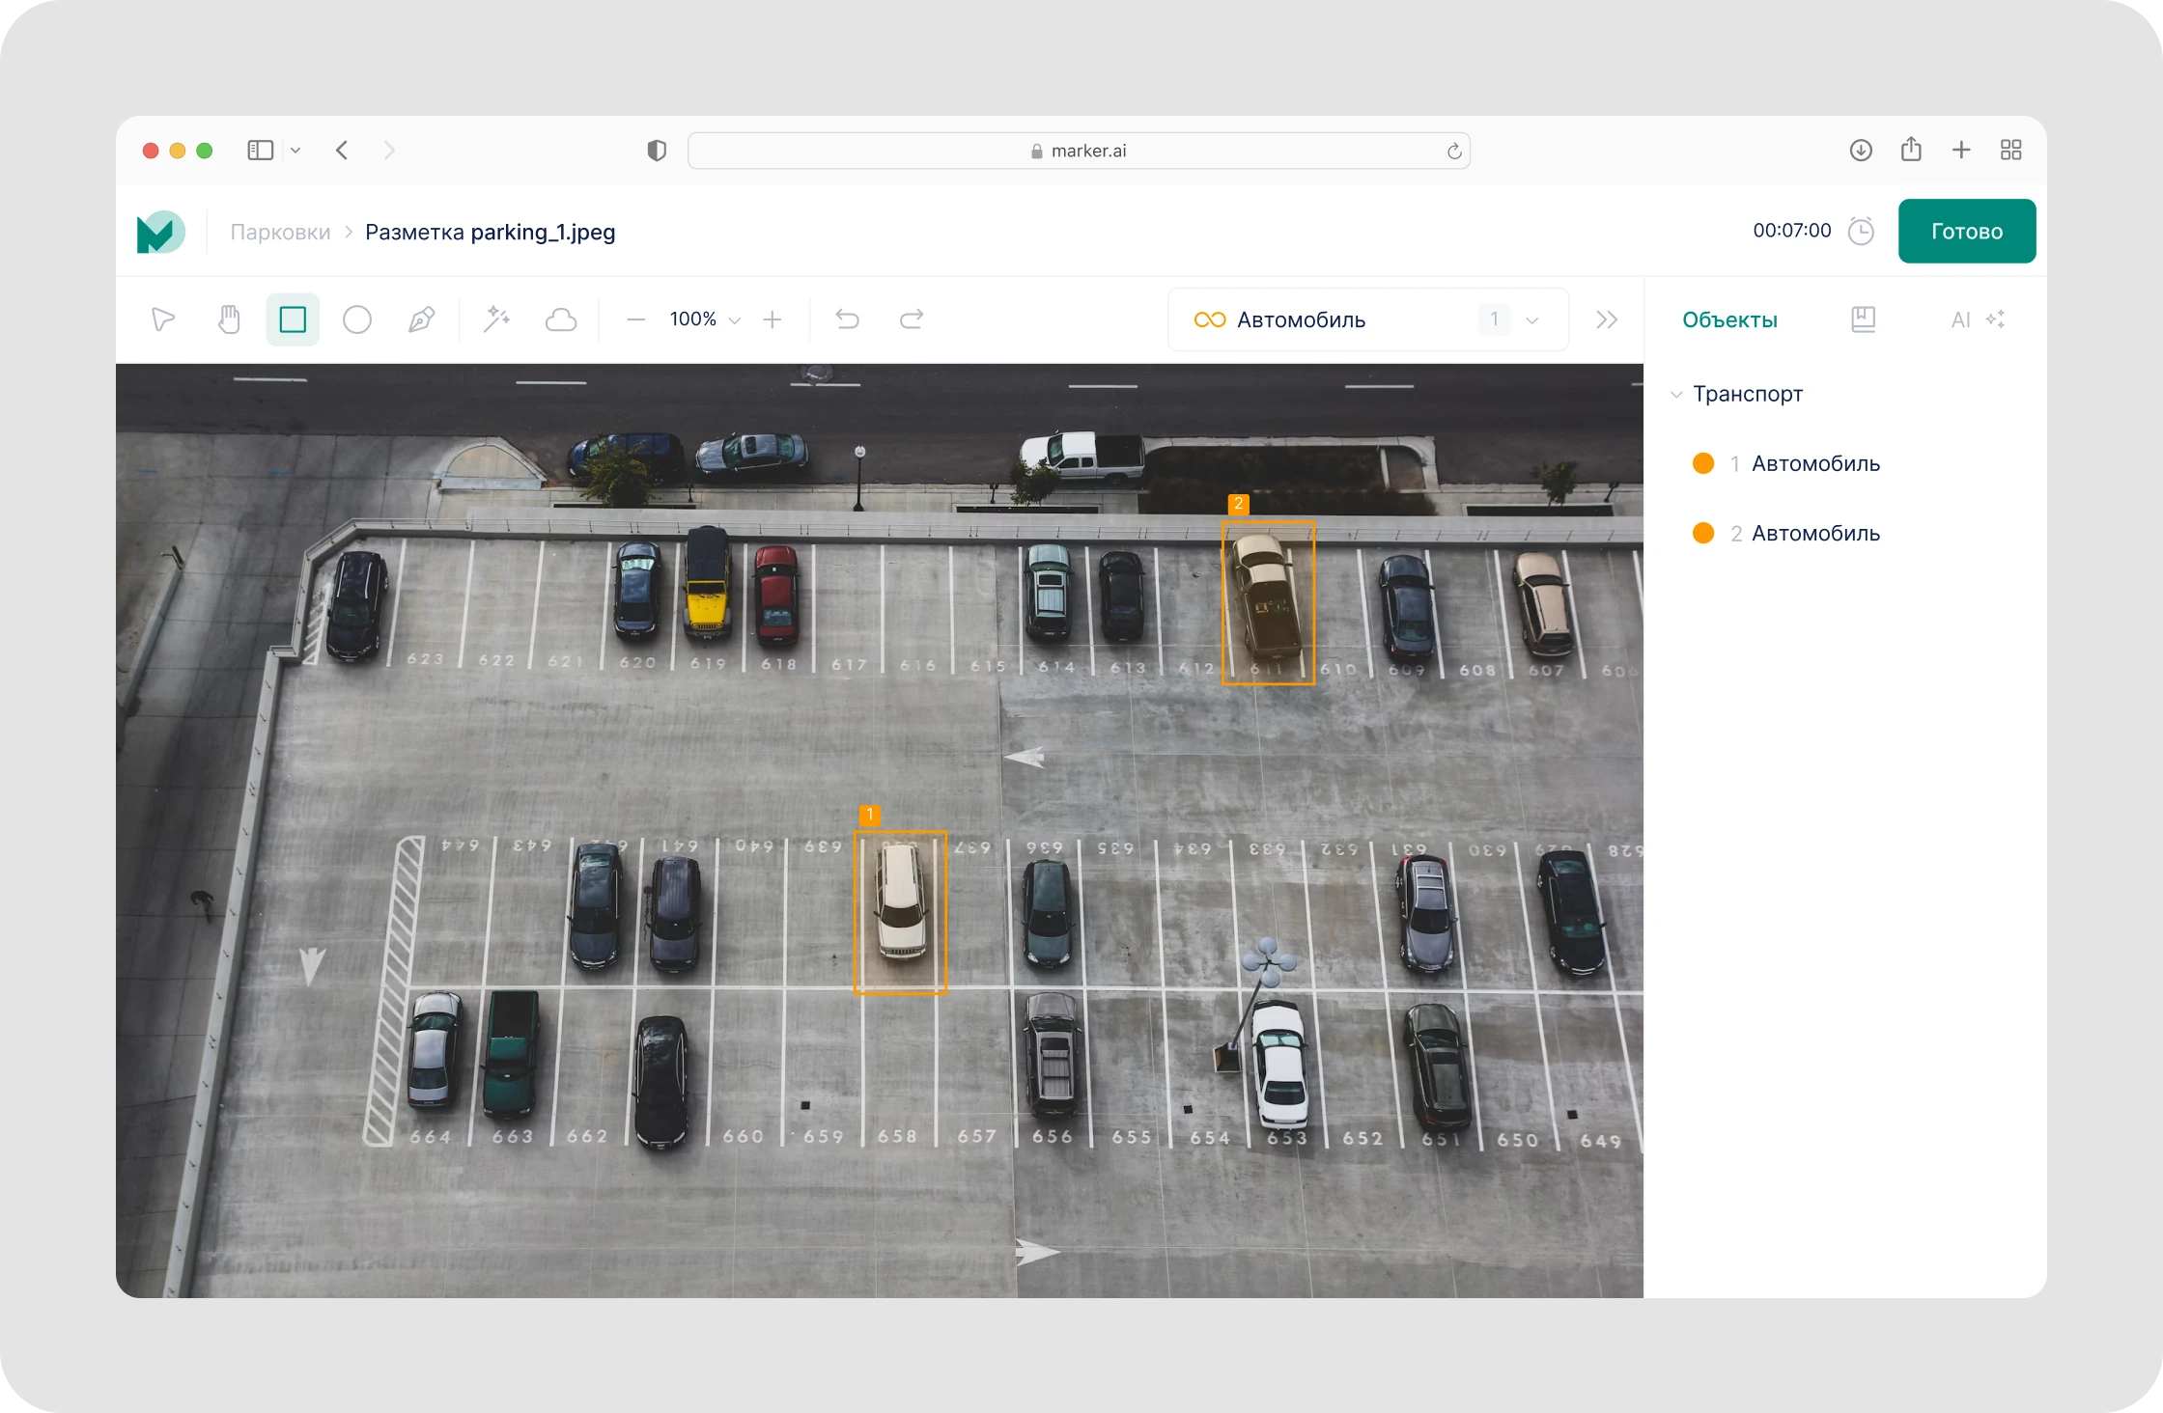Undo the last annotation action
The height and width of the screenshot is (1413, 2163).
pos(848,319)
